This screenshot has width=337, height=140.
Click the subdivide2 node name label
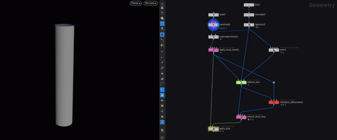click(225, 25)
